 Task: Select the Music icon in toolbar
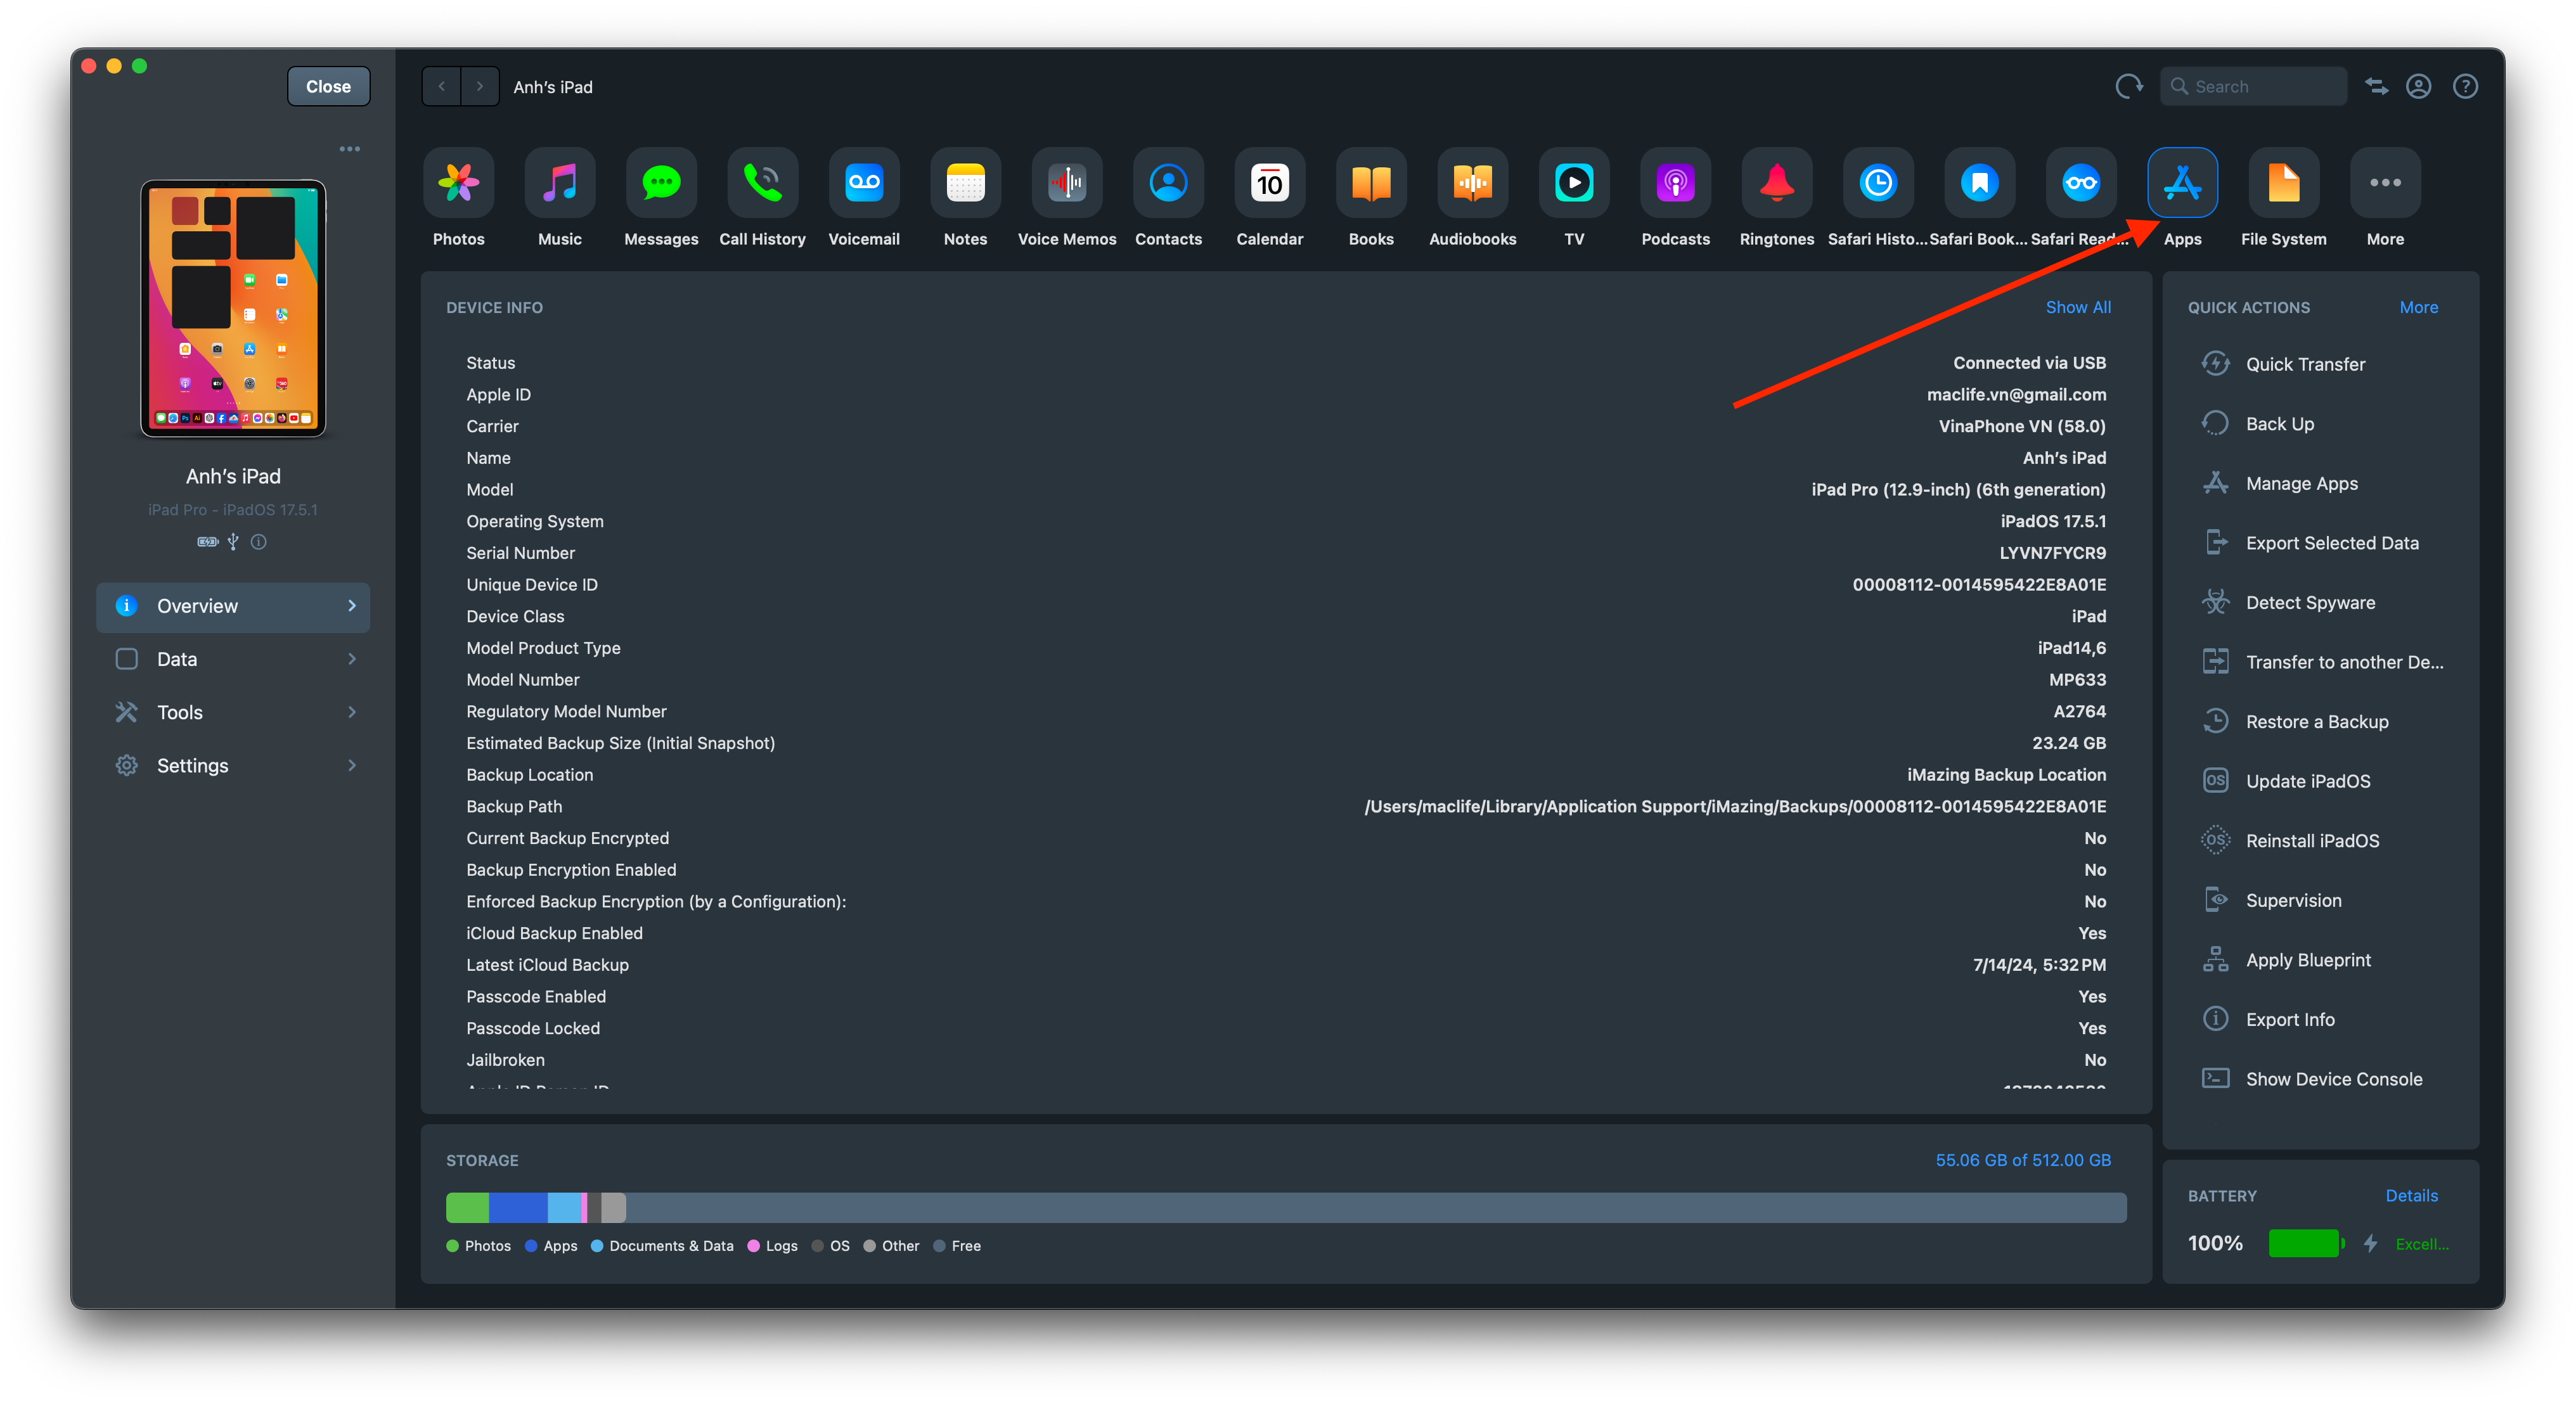559,183
